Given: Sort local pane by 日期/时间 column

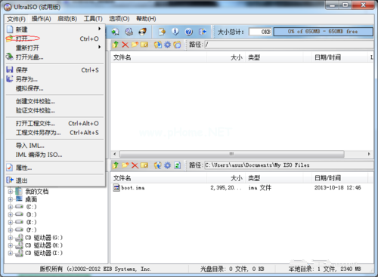Looking at the screenshot, I should point(339,178).
